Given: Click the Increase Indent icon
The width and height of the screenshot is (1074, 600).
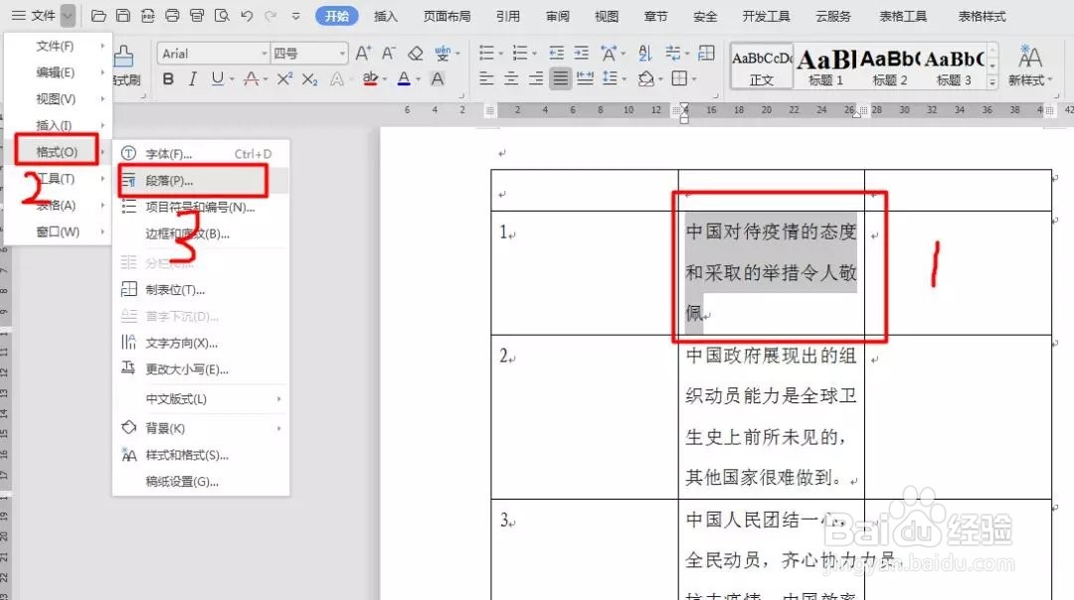Looking at the screenshot, I should pos(582,53).
